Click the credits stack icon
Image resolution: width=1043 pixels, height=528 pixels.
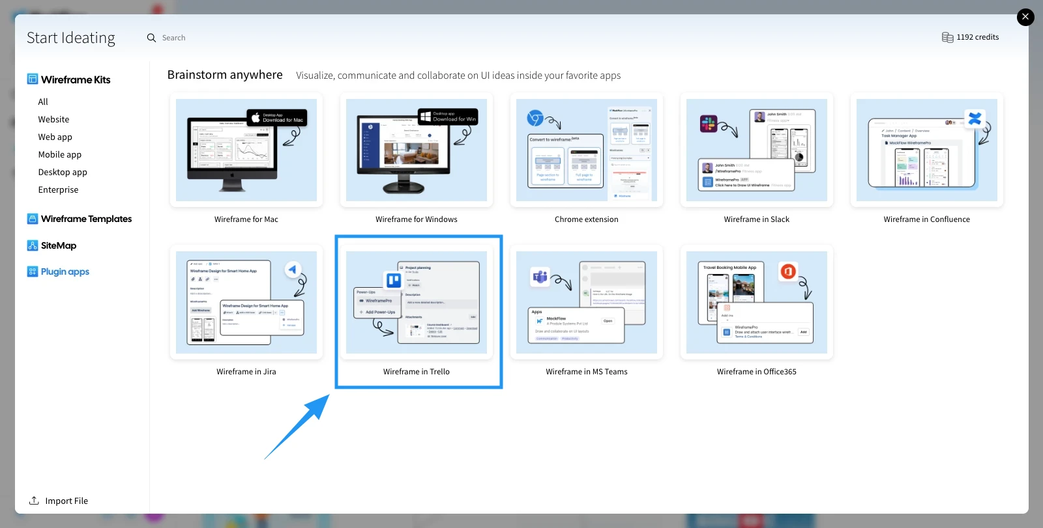click(947, 37)
